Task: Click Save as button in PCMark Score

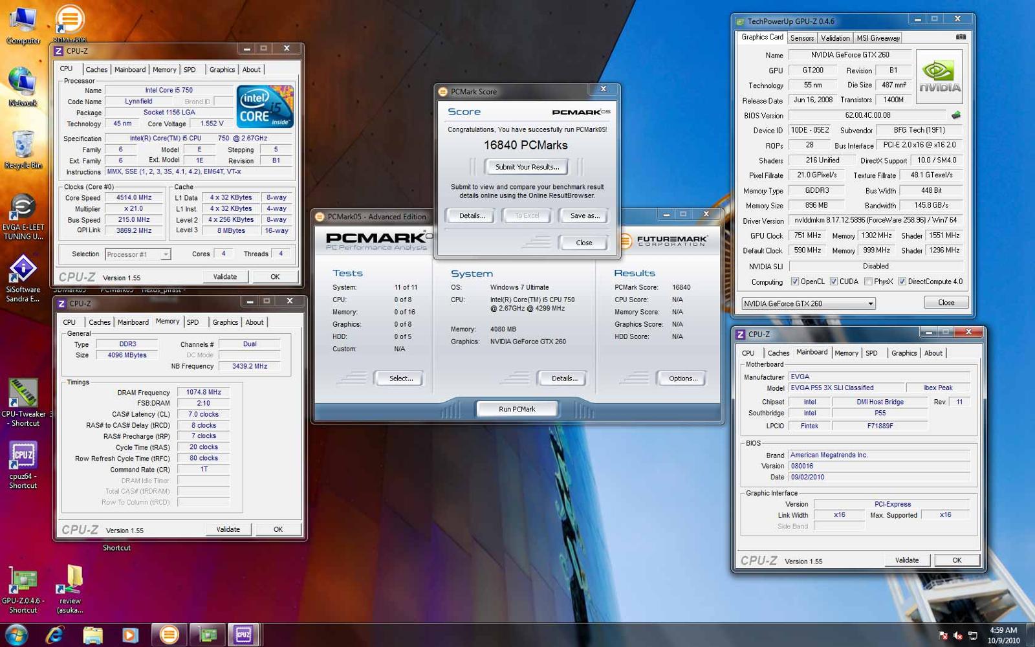Action: click(584, 216)
